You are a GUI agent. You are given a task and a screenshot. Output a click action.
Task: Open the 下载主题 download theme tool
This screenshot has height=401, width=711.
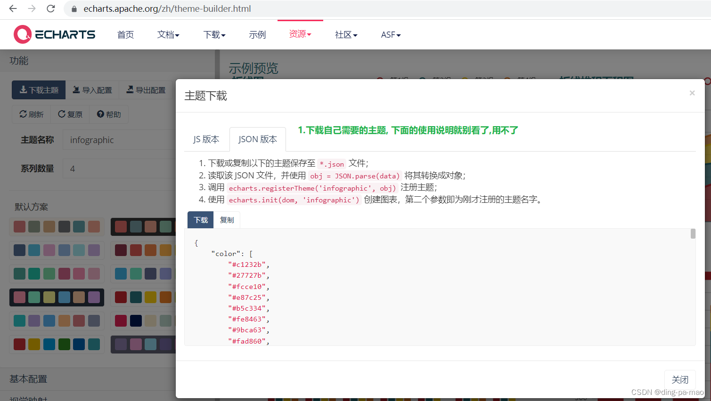38,90
